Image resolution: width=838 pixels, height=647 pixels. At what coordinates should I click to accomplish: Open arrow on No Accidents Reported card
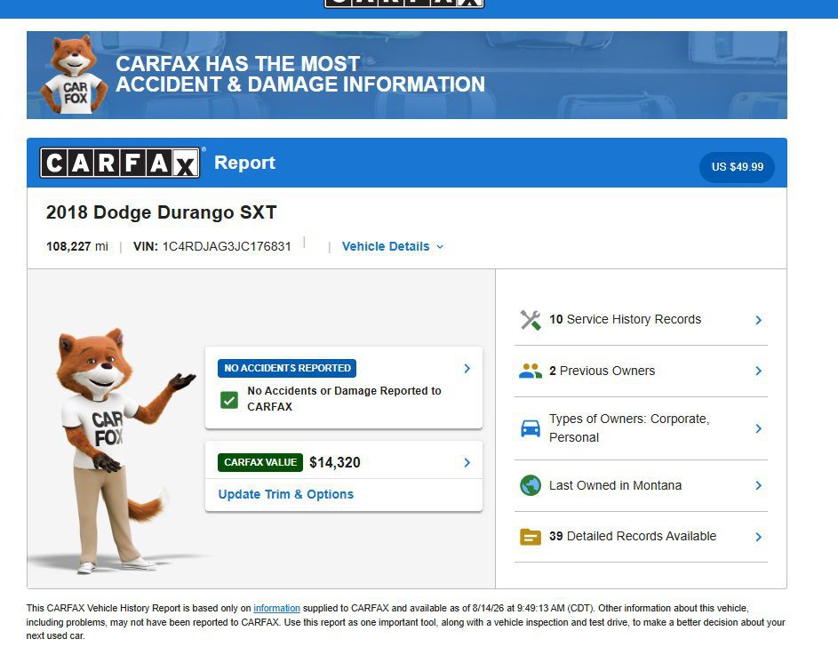467,369
